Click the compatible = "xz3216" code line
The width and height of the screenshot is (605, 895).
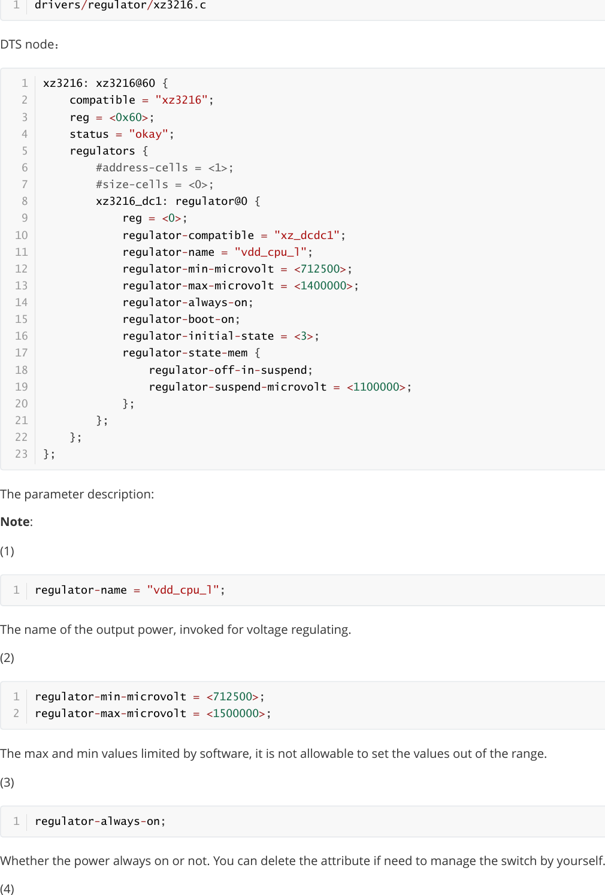click(x=141, y=100)
